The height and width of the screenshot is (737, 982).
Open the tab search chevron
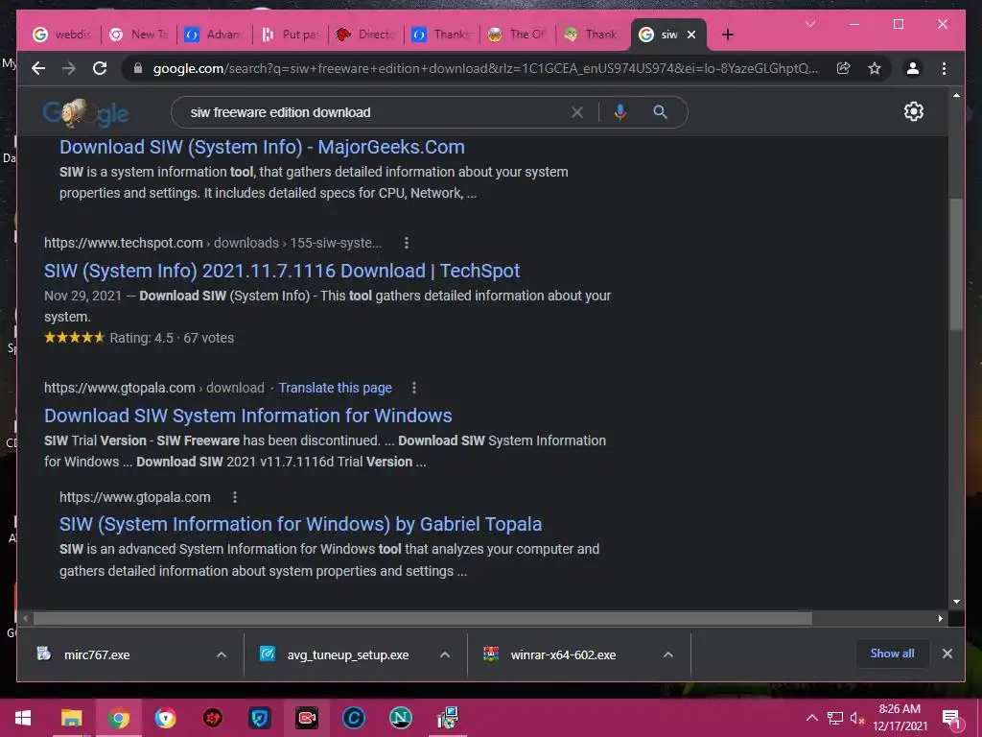[810, 24]
